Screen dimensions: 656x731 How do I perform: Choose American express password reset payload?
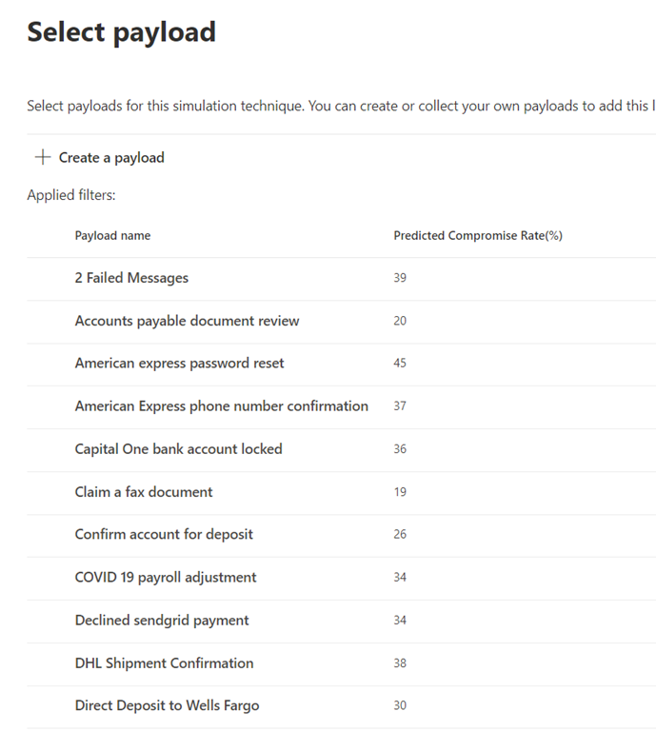pos(179,364)
